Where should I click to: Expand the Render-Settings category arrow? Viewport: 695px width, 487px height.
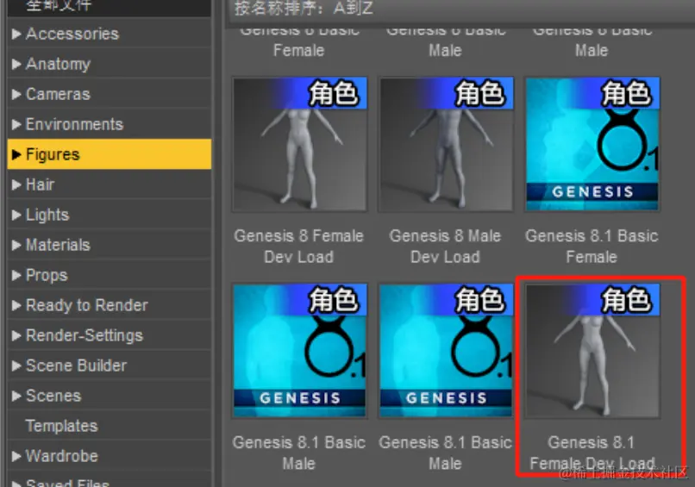point(16,335)
